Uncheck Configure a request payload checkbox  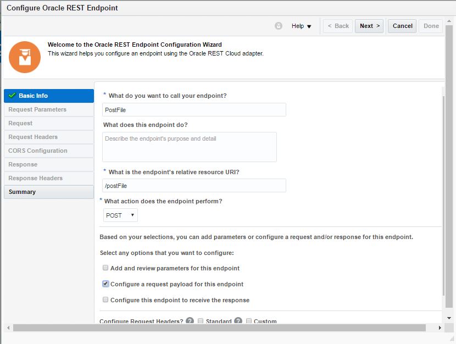[105, 284]
